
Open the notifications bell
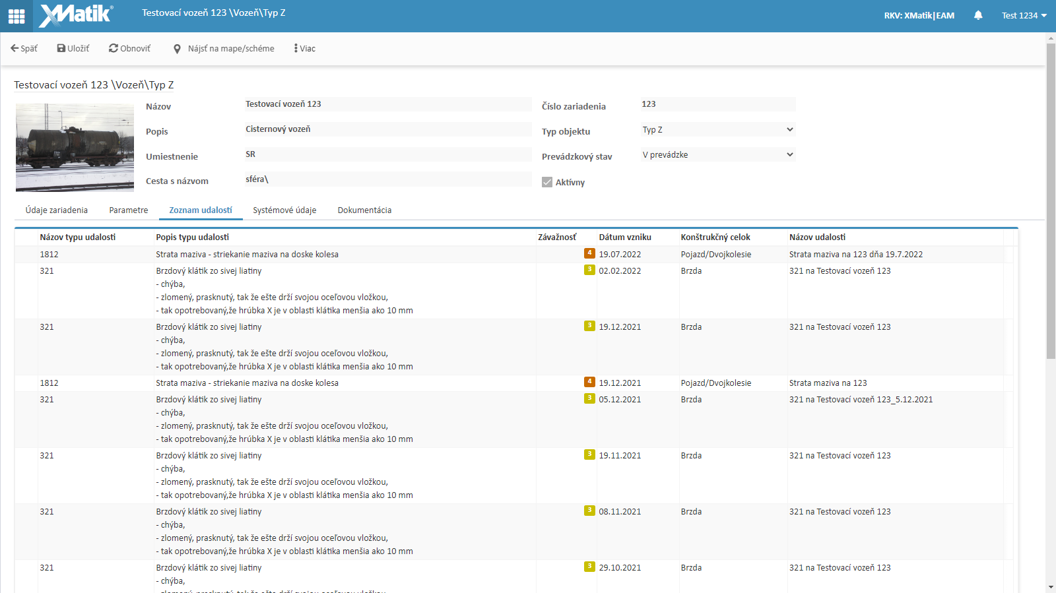tap(978, 15)
